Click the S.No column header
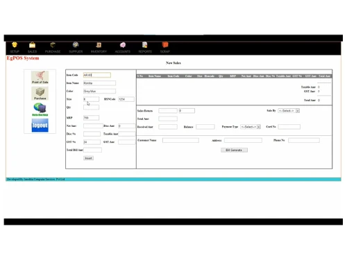This screenshot has width=347, height=260. 140,76
